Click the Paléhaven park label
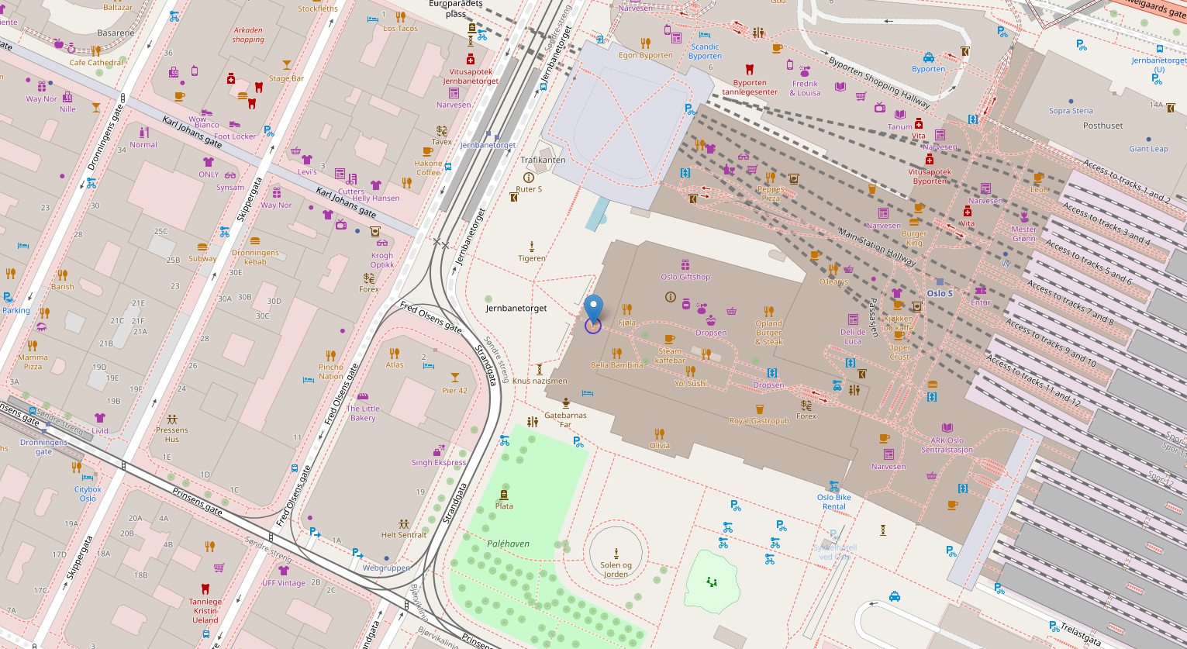The height and width of the screenshot is (649, 1187). (x=508, y=544)
